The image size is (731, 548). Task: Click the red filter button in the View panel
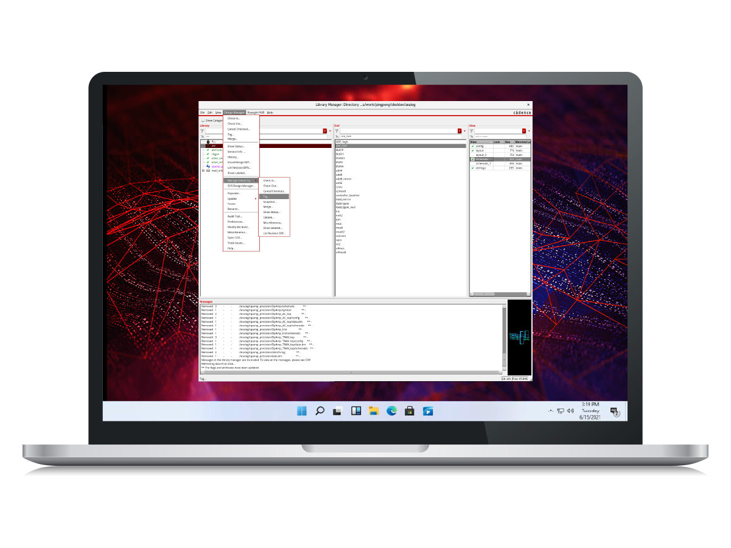524,131
